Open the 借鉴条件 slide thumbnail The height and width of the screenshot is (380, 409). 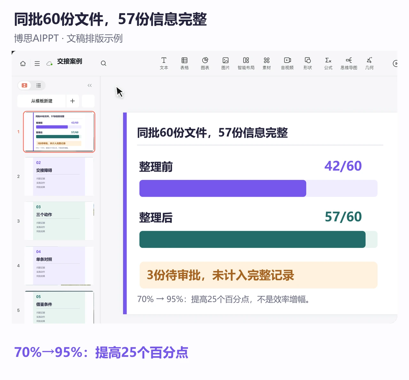(59, 307)
